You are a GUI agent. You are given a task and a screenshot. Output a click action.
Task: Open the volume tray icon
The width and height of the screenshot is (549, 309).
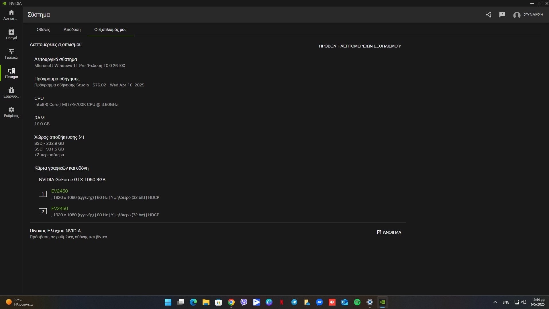point(524,302)
